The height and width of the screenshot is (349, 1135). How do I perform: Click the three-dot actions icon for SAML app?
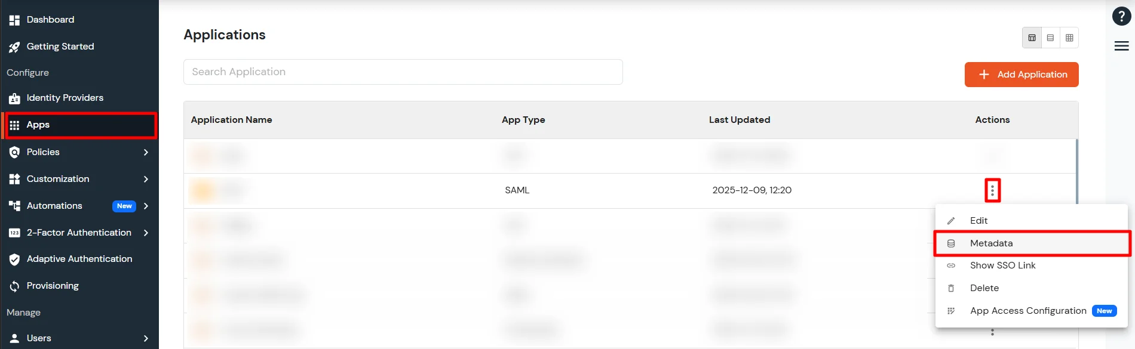click(x=992, y=190)
